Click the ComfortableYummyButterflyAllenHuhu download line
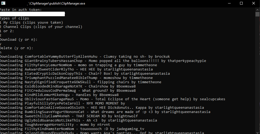Screen dimensions: 260x134 85,57
